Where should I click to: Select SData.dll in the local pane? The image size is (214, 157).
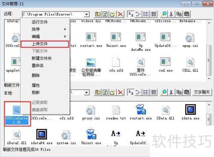coord(166,113)
